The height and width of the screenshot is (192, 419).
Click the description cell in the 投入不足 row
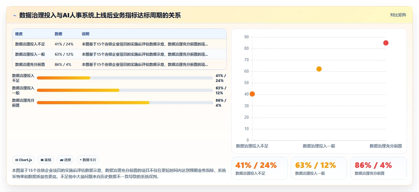point(145,44)
